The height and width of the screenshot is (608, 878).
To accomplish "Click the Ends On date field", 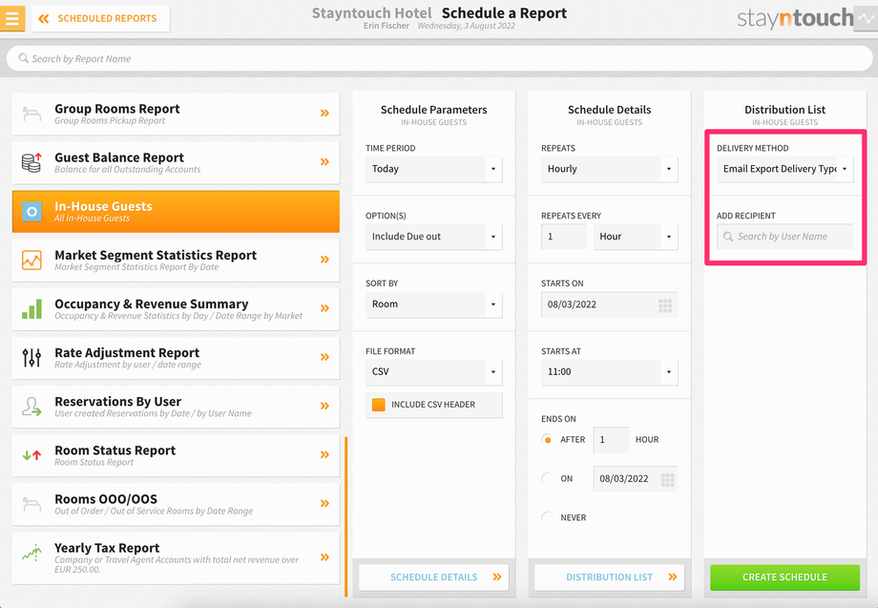I will [636, 479].
